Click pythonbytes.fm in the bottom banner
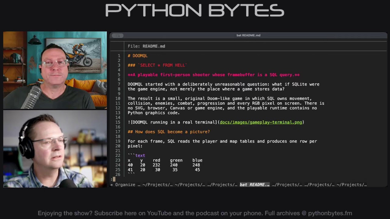390x219 pixels. click(x=330, y=213)
